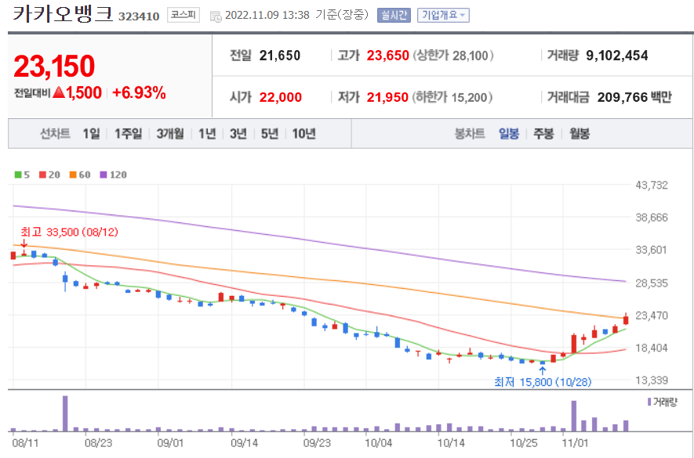Click the 09/14 date axis label
The width and height of the screenshot is (694, 458).
pyautogui.click(x=243, y=443)
